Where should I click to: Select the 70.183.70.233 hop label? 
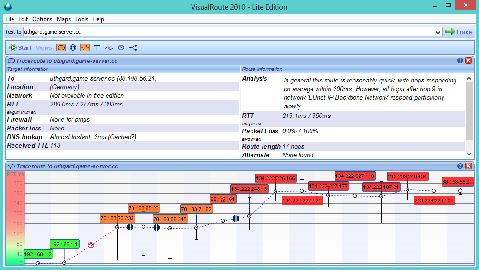click(x=117, y=218)
